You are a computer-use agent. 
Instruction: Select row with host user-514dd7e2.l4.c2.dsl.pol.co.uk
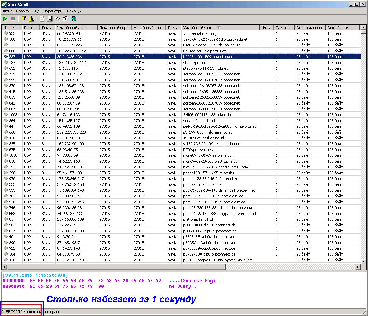(x=181, y=45)
